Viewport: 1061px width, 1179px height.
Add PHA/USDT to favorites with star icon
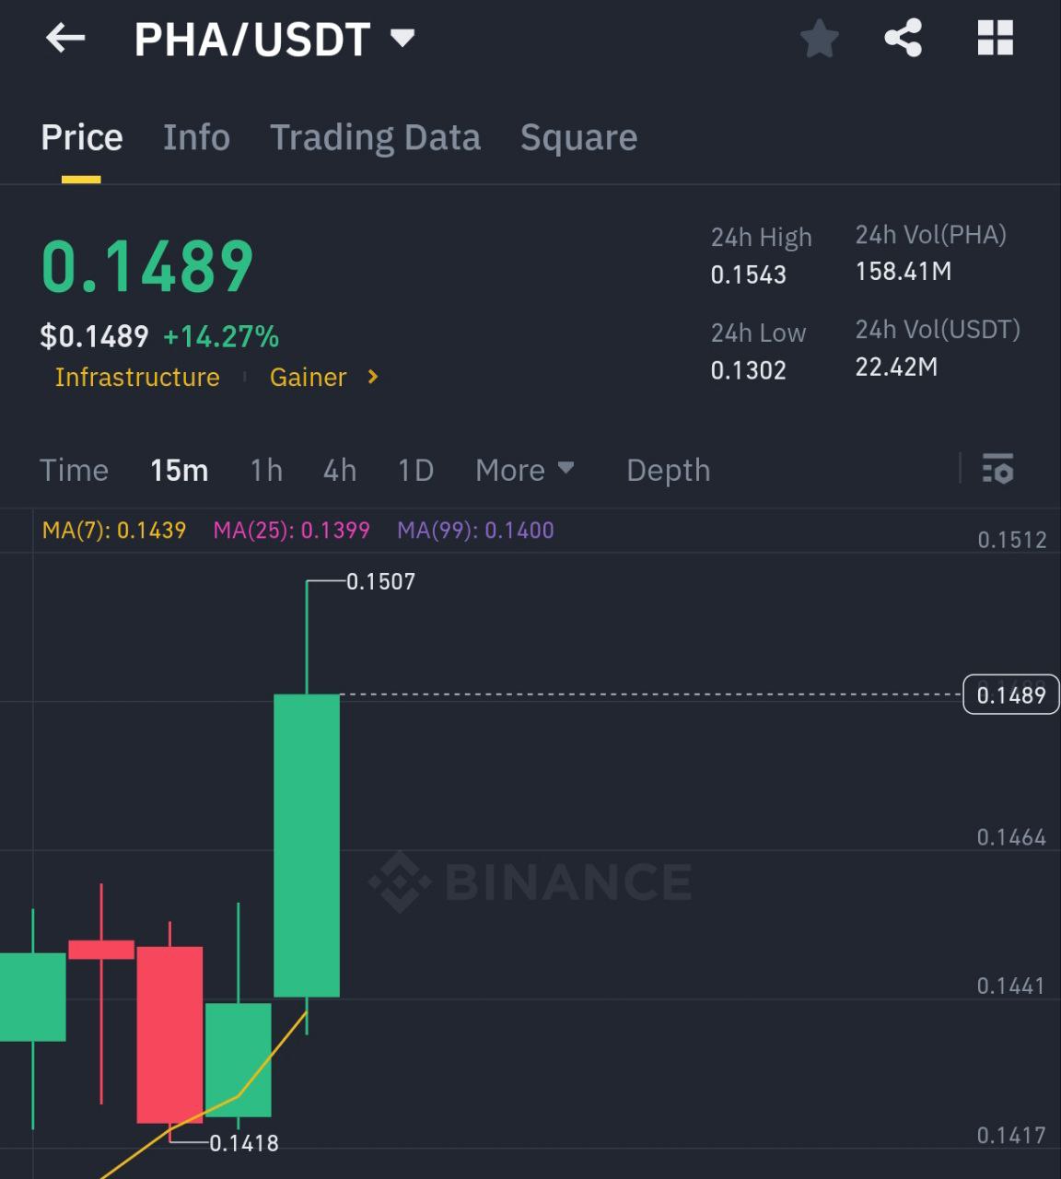coord(819,39)
